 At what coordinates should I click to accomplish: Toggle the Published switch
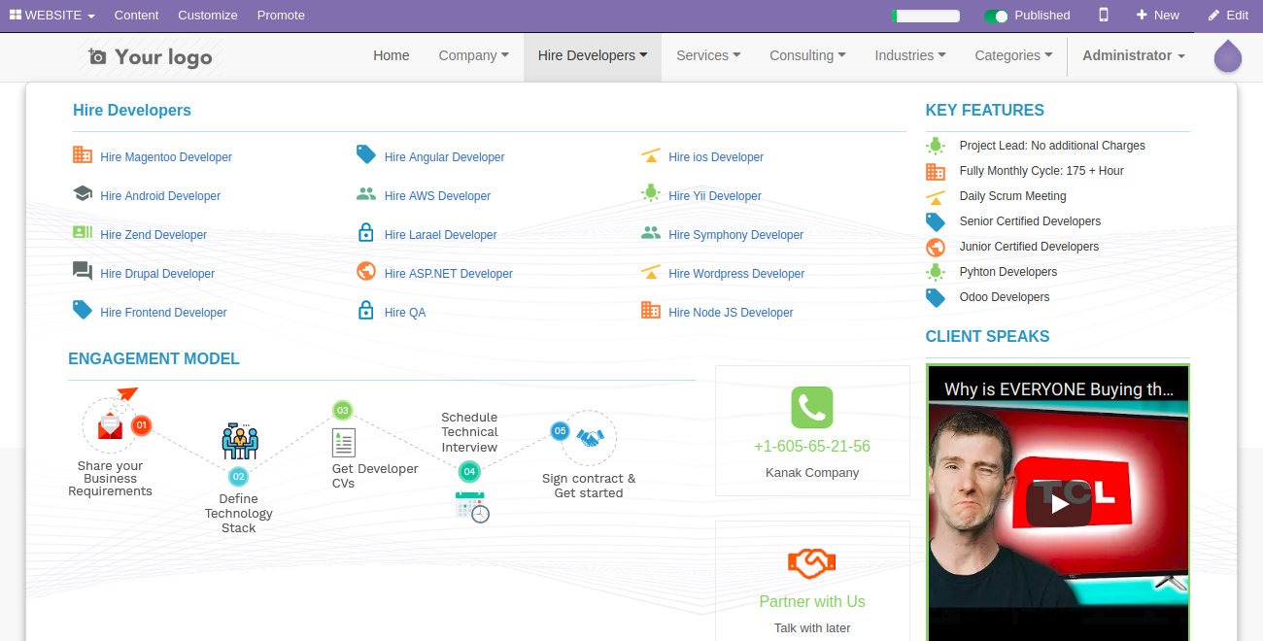coord(996,16)
